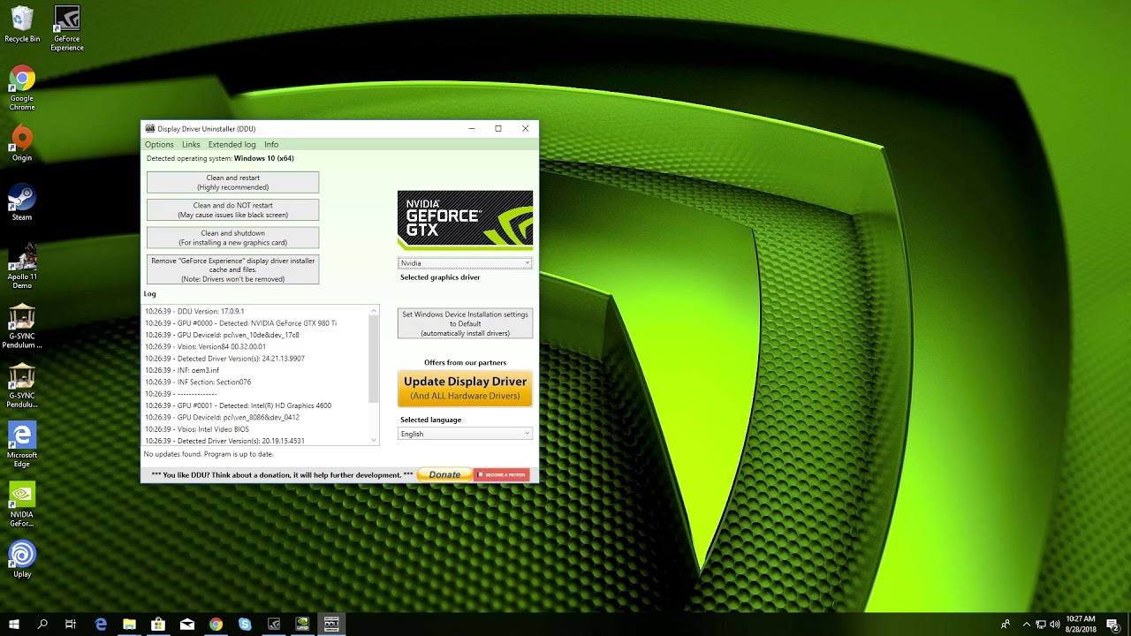Click log line 'Vbios: Version84 00.32.00.01'
Image resolution: width=1131 pixels, height=636 pixels.
pos(205,347)
